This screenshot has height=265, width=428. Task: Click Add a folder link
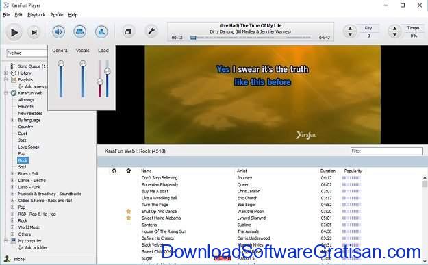(x=36, y=247)
